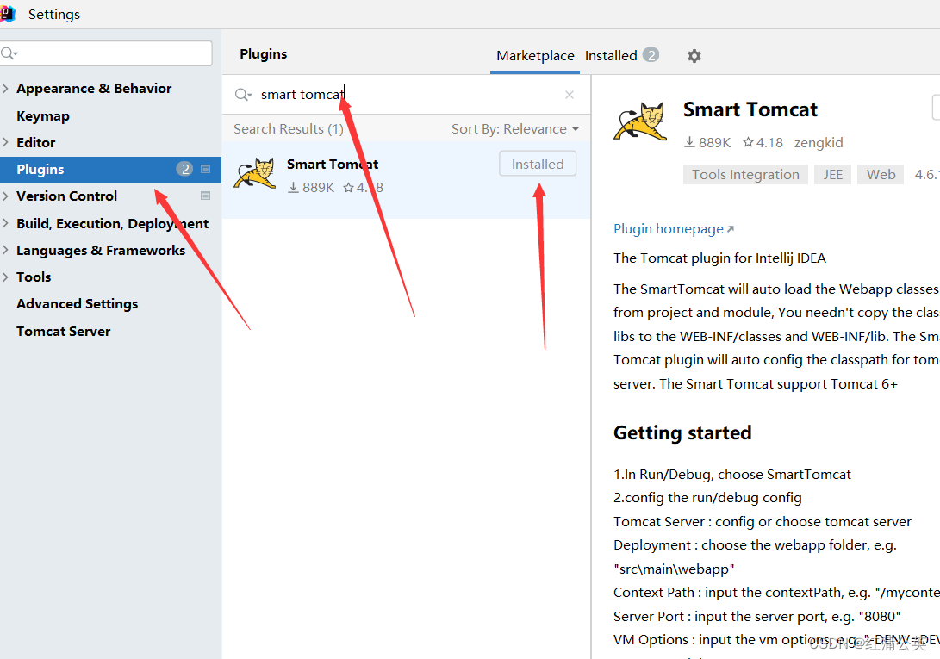The width and height of the screenshot is (940, 659).
Task: Click the settings search magnifier icon
Action: click(9, 53)
